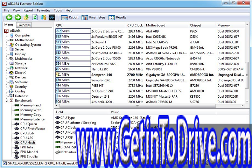The width and height of the screenshot is (252, 168).
Task: Switch to the Favorites sidebar tab
Action: (24, 25)
